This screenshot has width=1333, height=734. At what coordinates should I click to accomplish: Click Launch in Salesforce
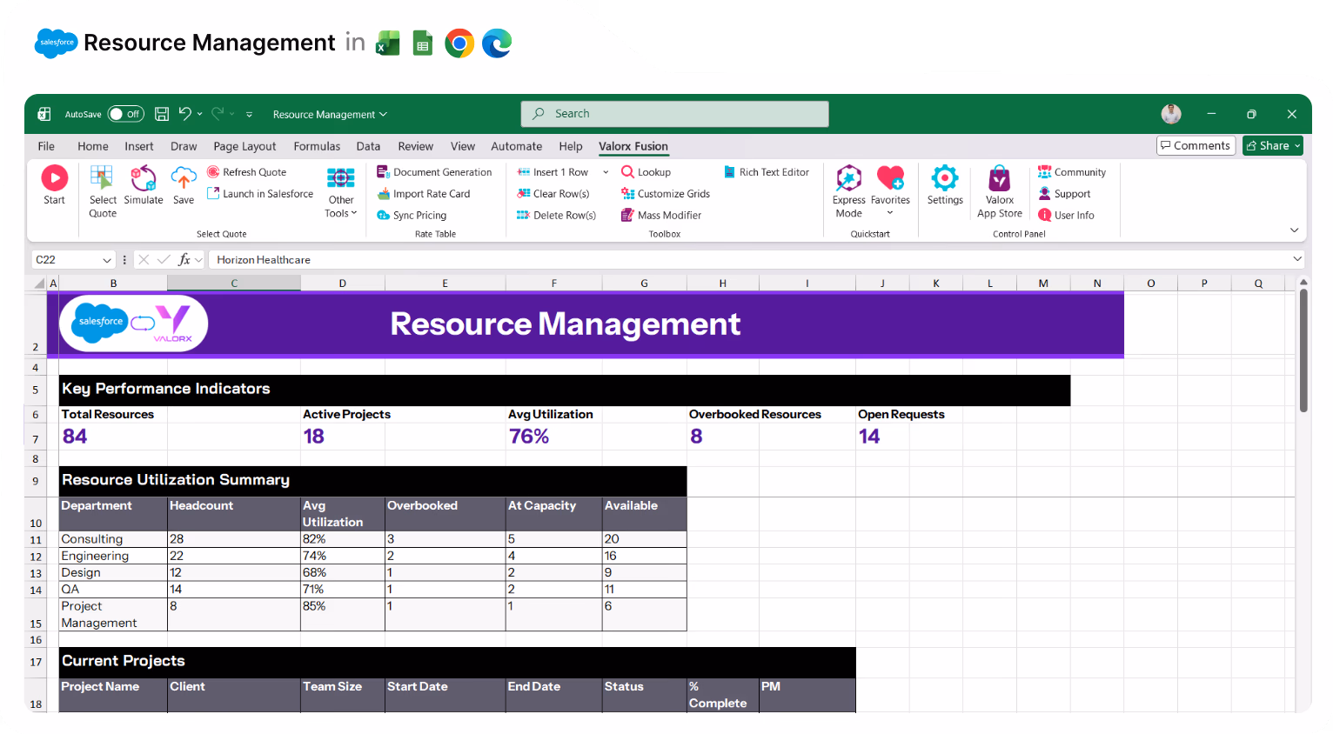[259, 193]
